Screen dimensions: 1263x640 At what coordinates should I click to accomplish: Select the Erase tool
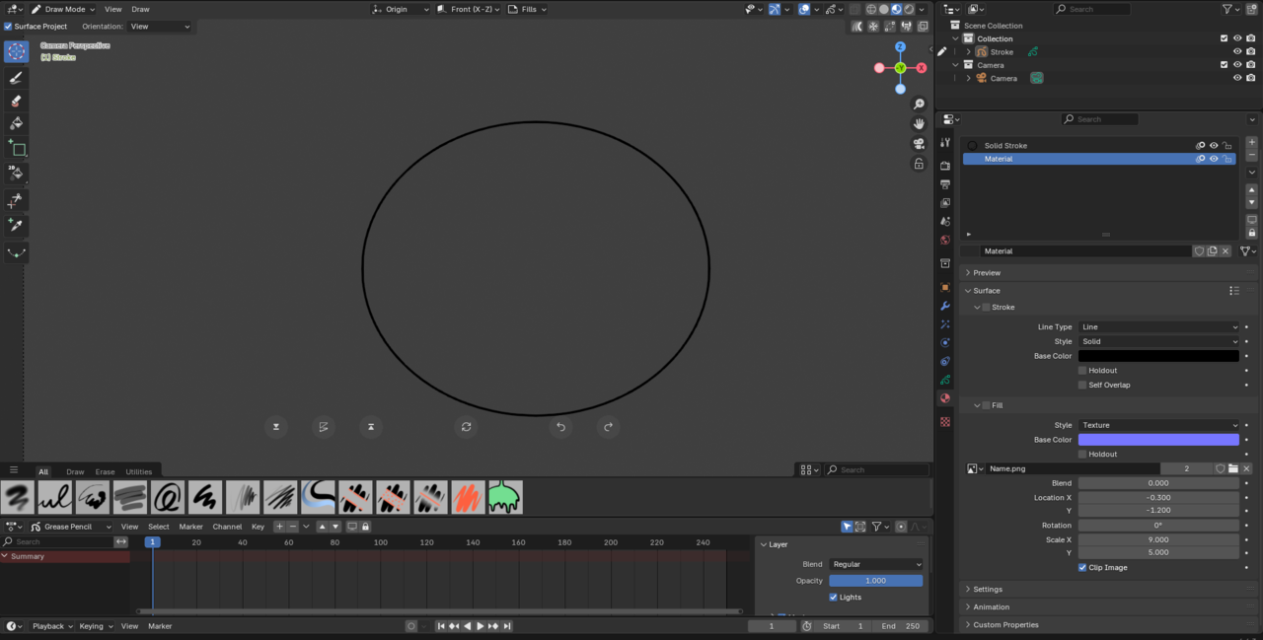(x=16, y=101)
